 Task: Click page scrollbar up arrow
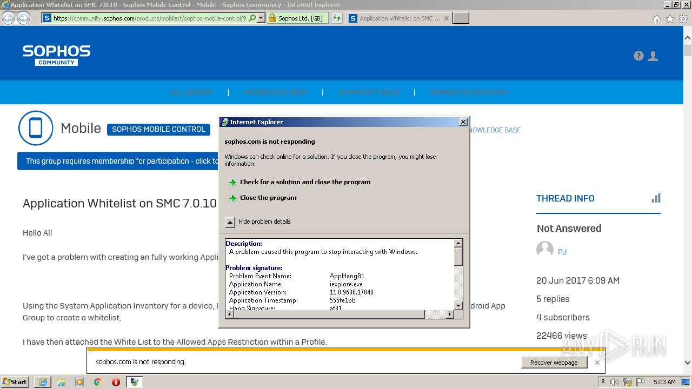(687, 38)
